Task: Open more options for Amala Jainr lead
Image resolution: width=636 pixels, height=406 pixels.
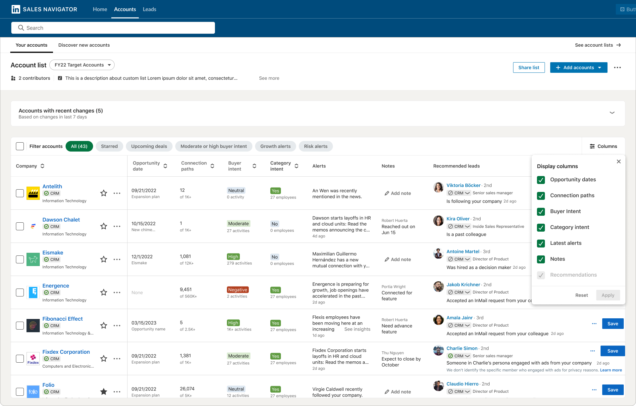Action: (x=594, y=324)
